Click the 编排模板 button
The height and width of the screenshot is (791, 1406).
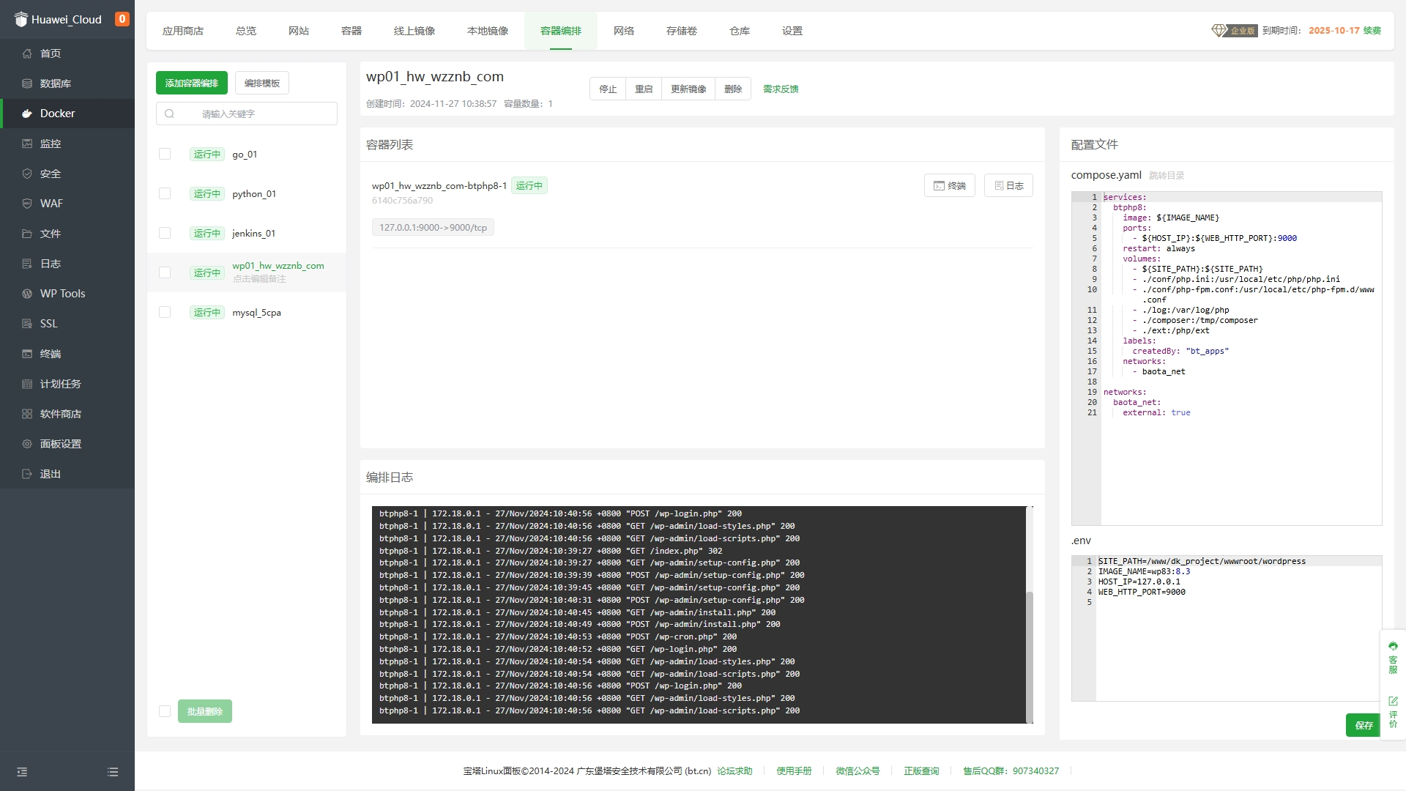(262, 83)
